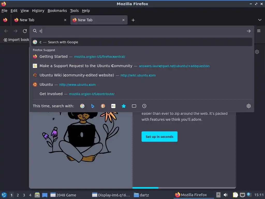Click the magnifier icon in the address bar

(x=35, y=31)
